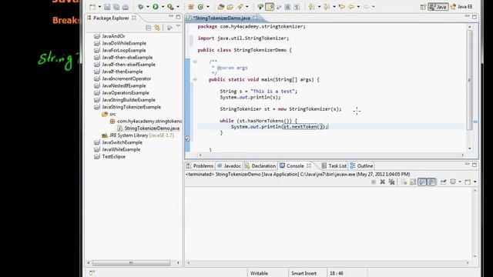Open the Debug configurations dropdown arrow
493x277 pixels.
coord(147,7)
